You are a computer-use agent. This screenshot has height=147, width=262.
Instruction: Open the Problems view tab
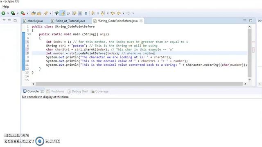[55, 91]
